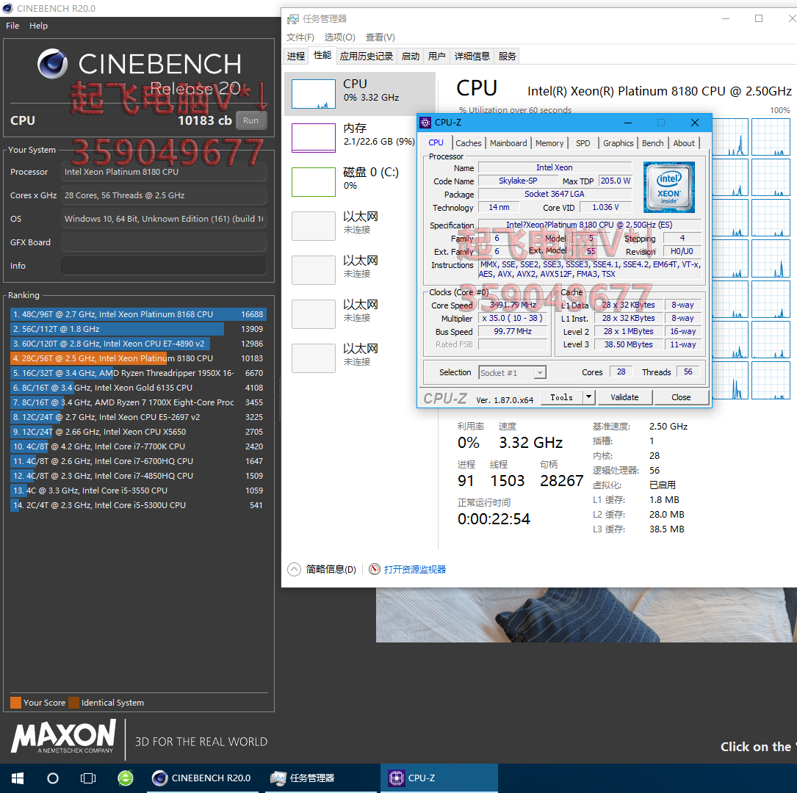The width and height of the screenshot is (797, 793).
Task: Switch to the 用户 tab in Task Manager
Action: tap(436, 56)
